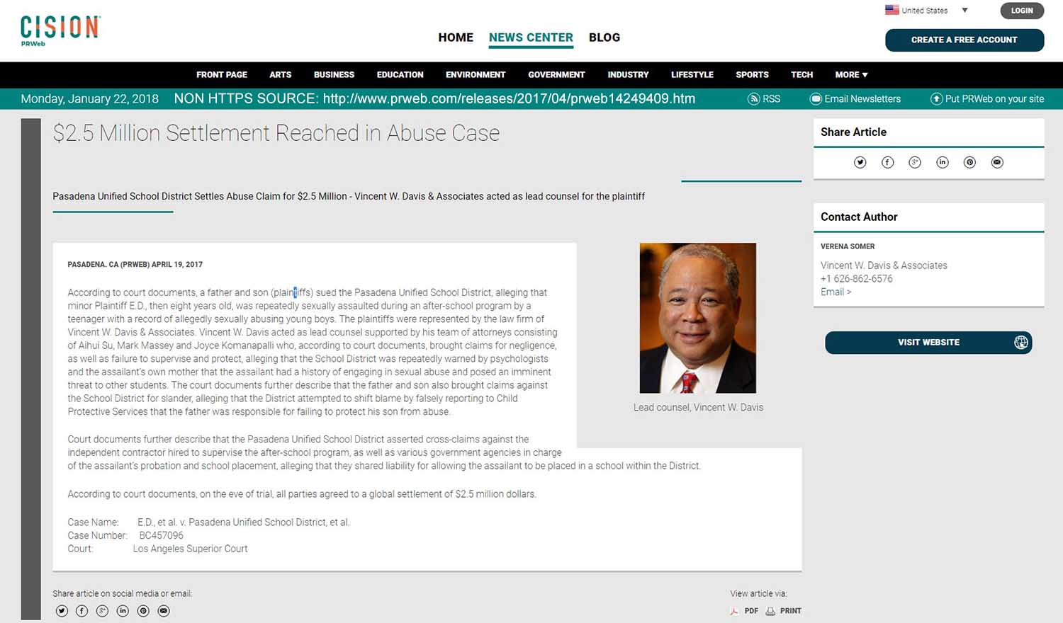The width and height of the screenshot is (1063, 623).
Task: Share on Pinterest in Share Article panel
Action: click(969, 162)
